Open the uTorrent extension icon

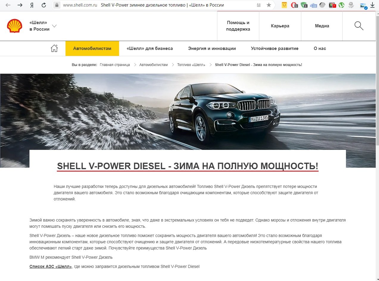tap(341, 5)
